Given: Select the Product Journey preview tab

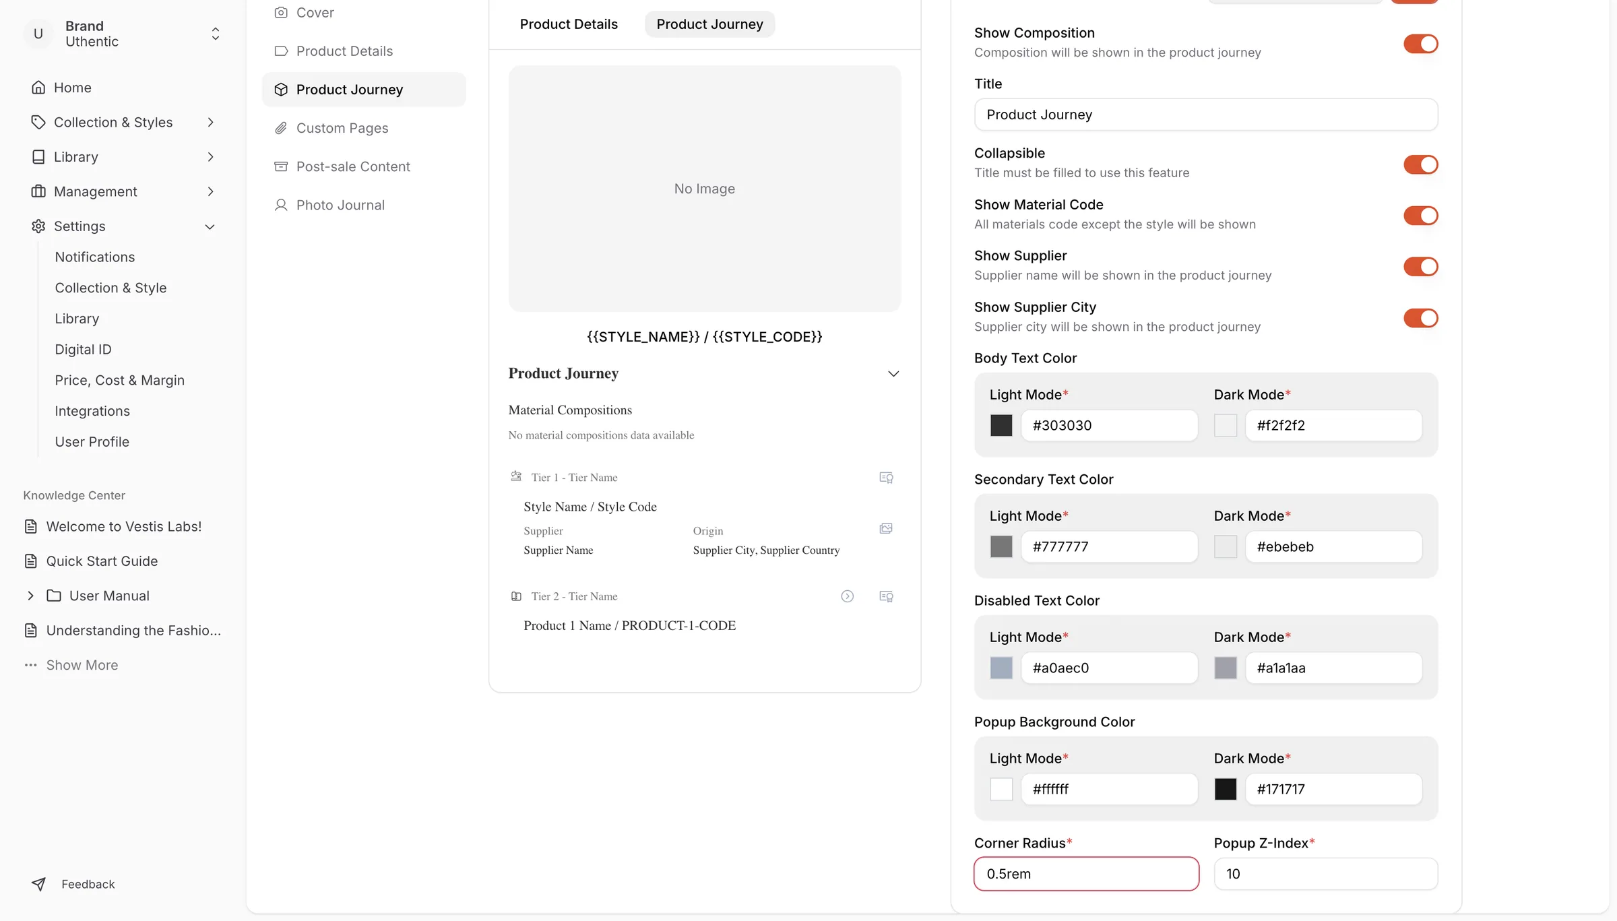Looking at the screenshot, I should pyautogui.click(x=709, y=24).
